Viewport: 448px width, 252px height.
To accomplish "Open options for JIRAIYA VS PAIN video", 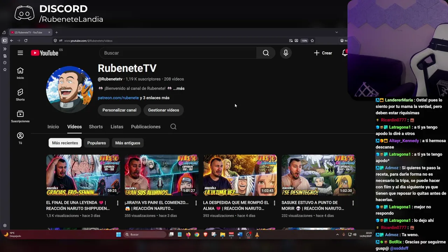I will tap(196, 203).
